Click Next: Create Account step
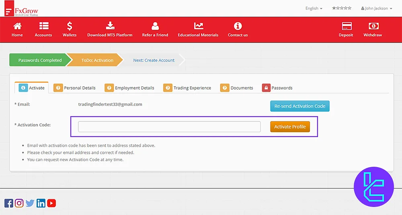 (154, 60)
